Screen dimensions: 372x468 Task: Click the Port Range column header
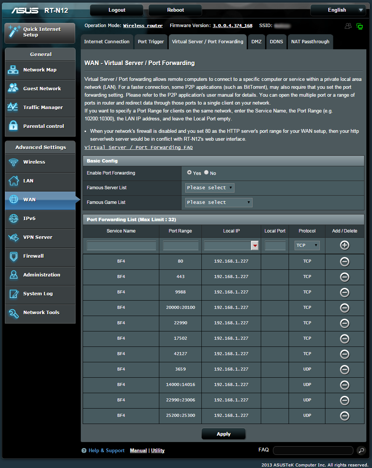(x=180, y=231)
